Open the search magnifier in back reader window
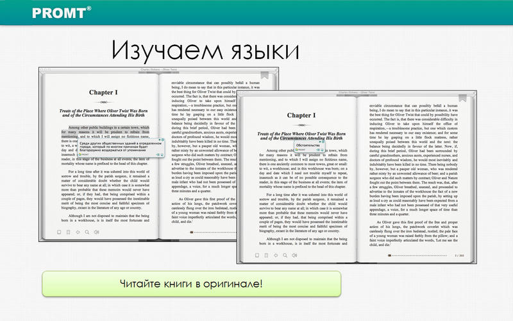Viewport: 513px width, 321px height. point(87,232)
